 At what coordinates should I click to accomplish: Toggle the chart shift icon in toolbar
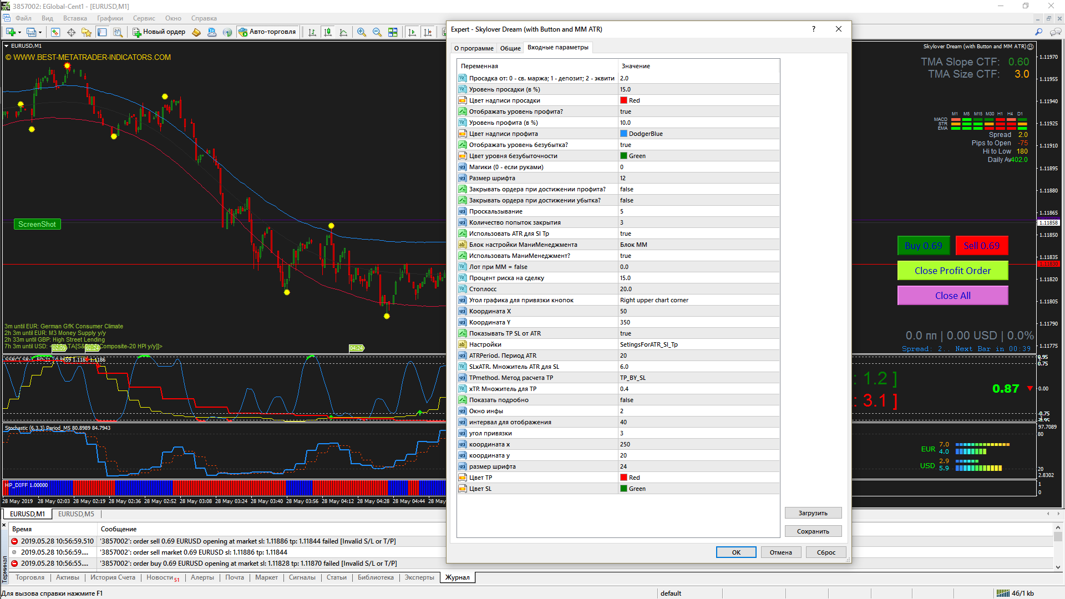coord(428,32)
